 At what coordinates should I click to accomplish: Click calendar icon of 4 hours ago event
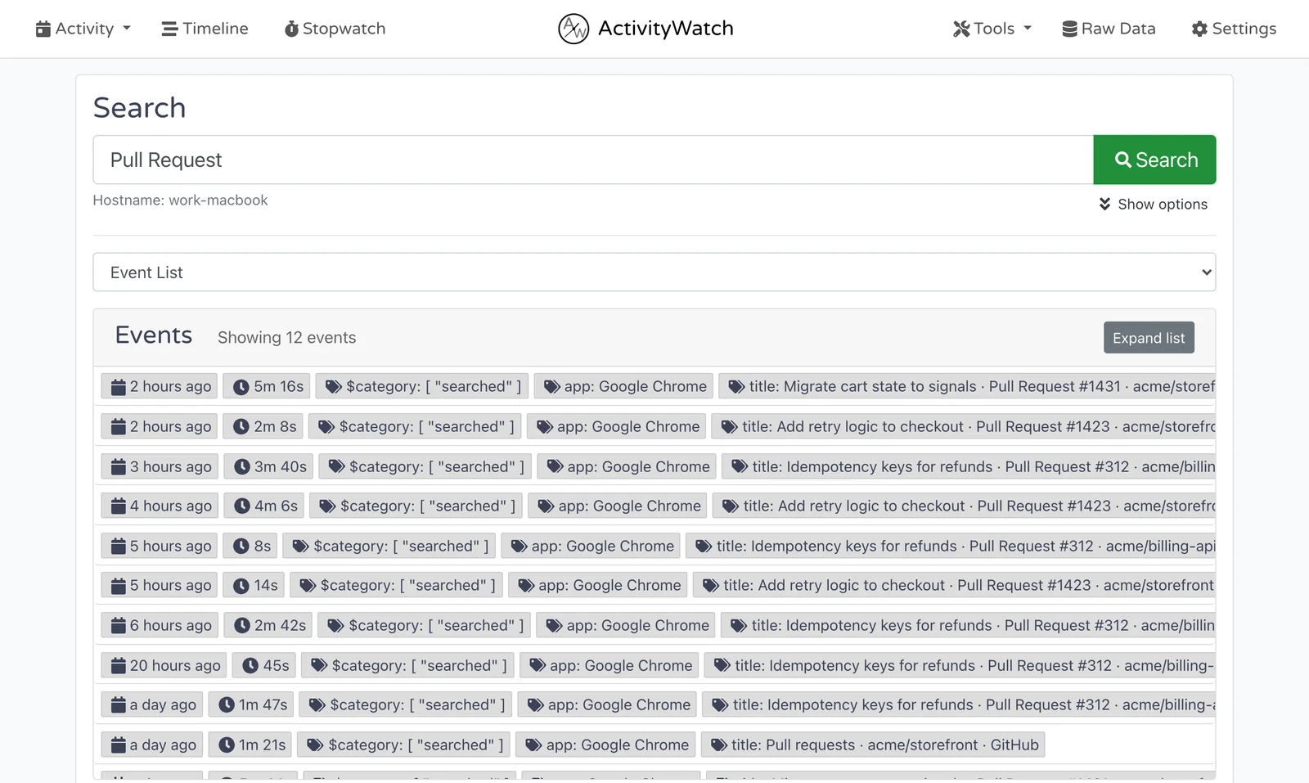tap(119, 506)
